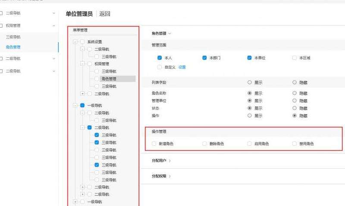The height and width of the screenshot is (206, 345).
Task: Click the 返回 link in the header
Action: click(x=105, y=14)
